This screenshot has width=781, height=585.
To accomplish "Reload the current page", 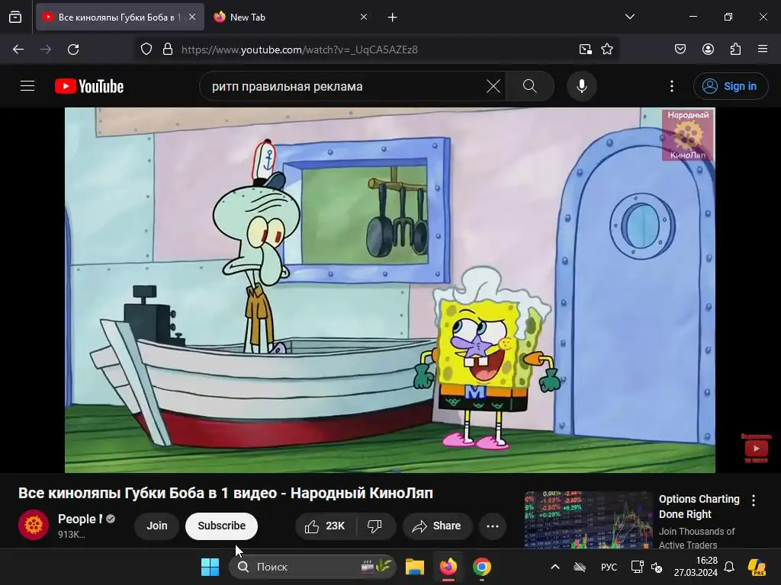I will click(73, 50).
